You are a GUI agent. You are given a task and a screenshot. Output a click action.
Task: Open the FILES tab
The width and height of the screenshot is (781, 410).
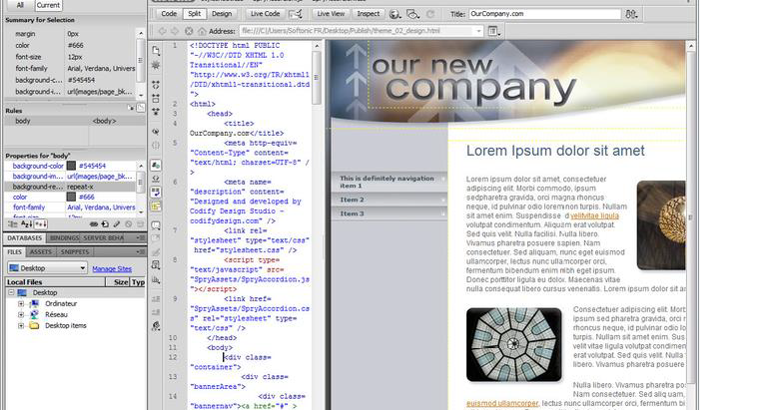(15, 251)
